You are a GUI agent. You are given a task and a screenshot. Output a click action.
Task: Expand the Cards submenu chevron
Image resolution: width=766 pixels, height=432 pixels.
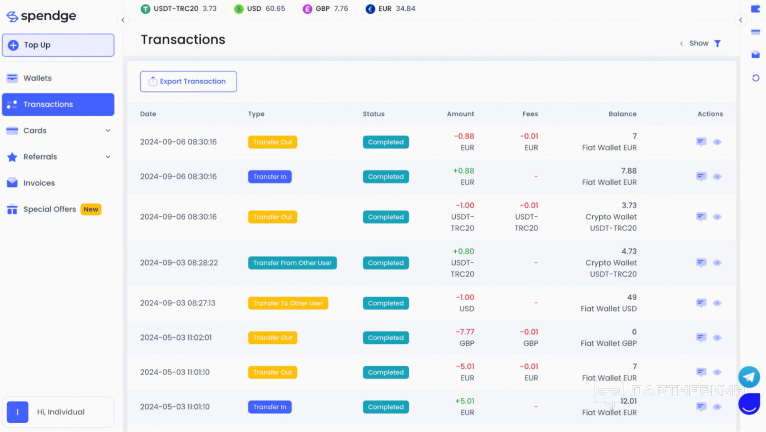108,131
